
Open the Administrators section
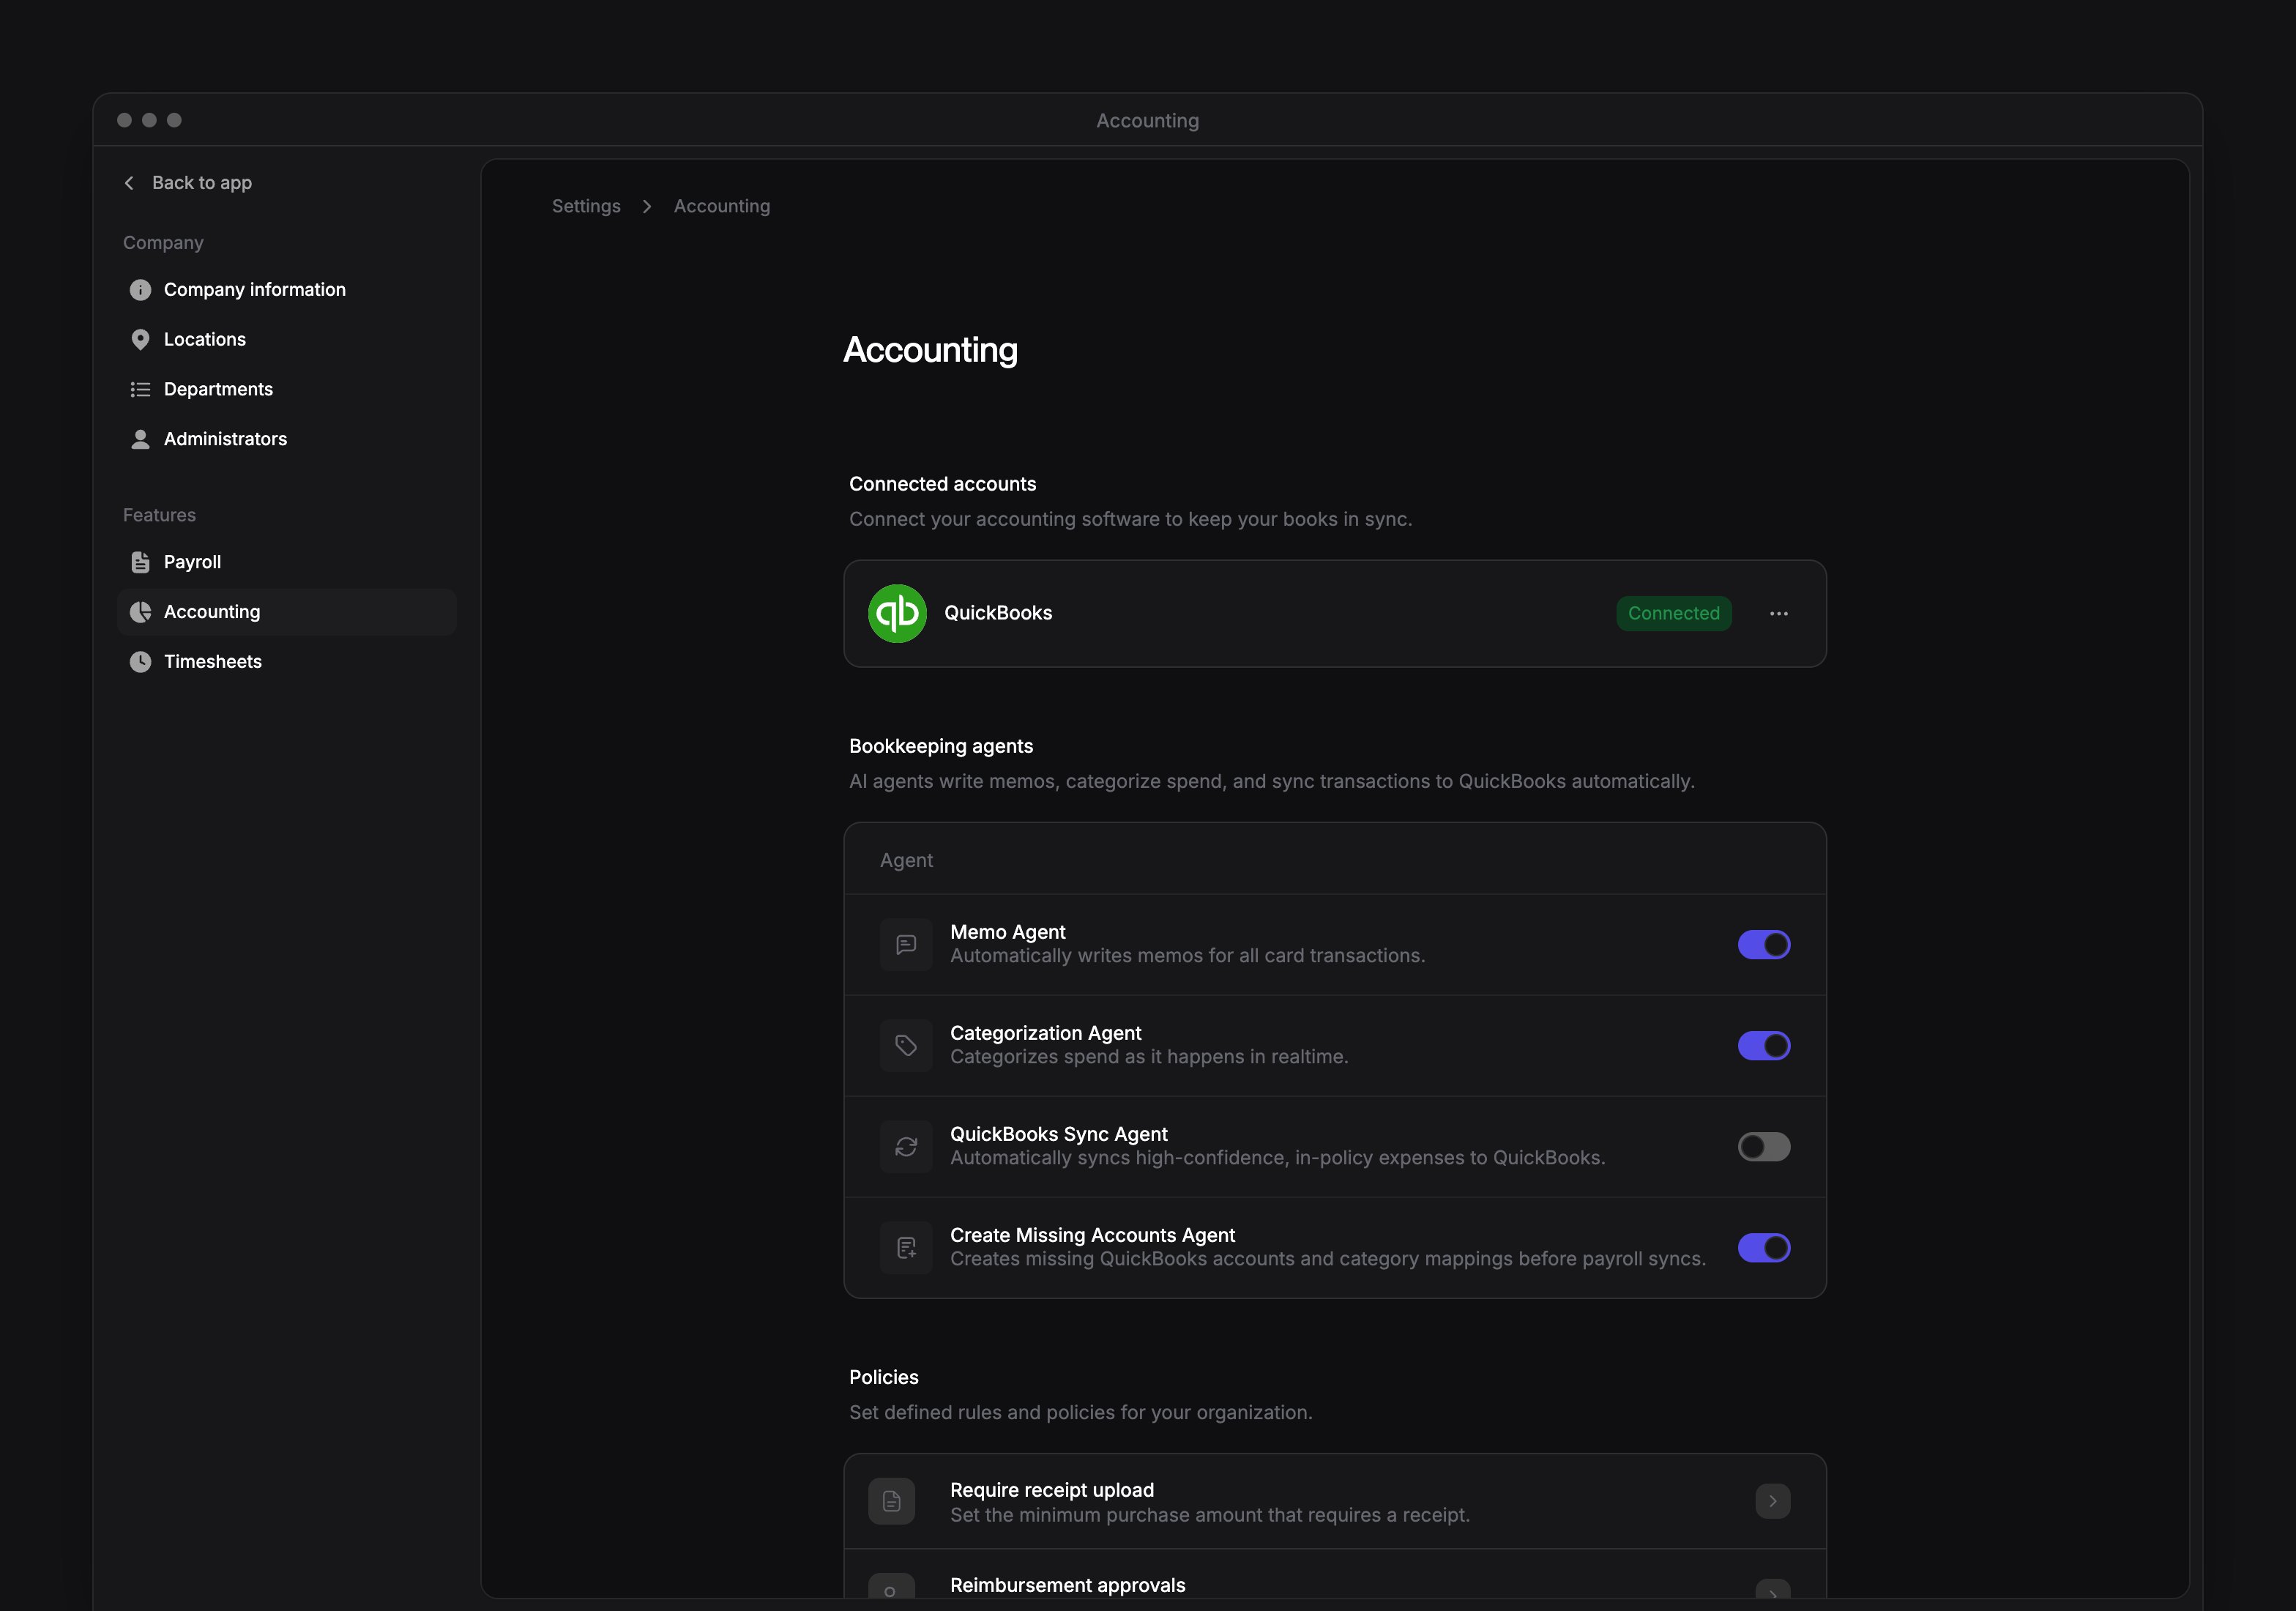coord(287,439)
